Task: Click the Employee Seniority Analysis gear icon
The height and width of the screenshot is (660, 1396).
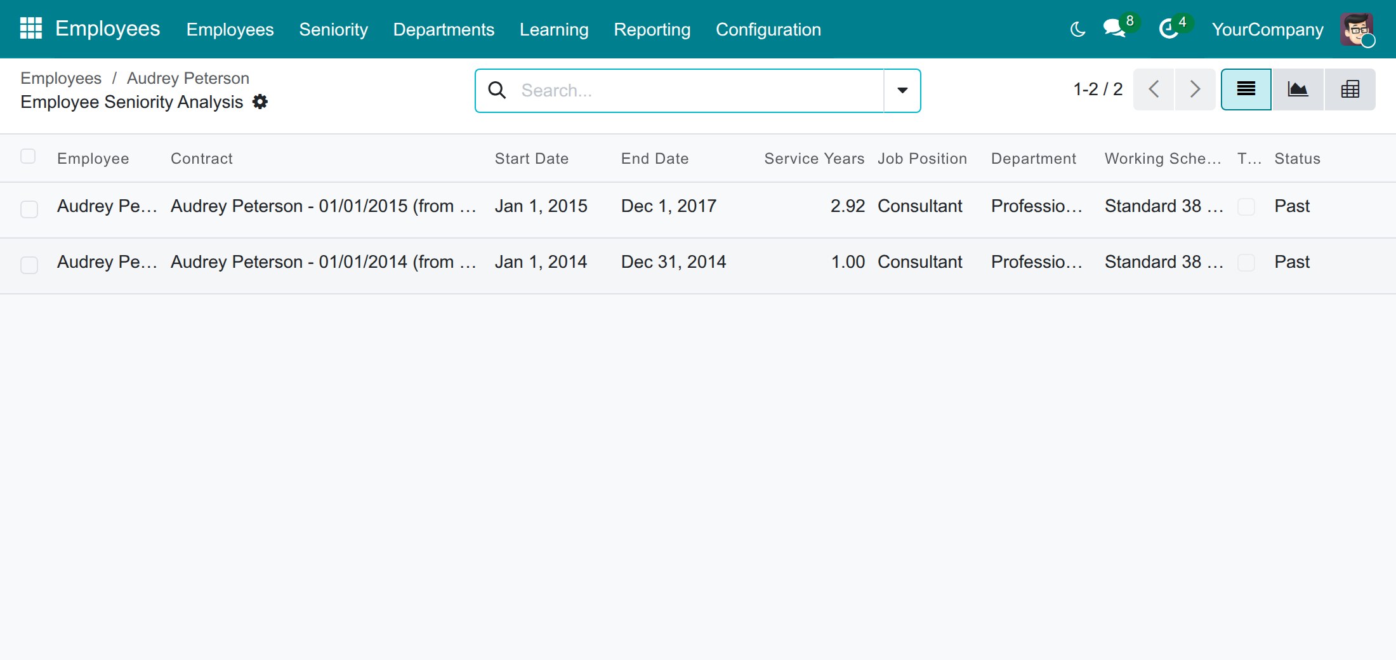Action: 260,102
